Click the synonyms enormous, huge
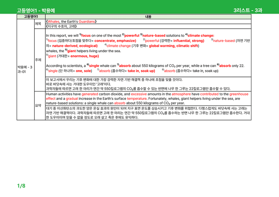The image size is (279, 197). pos(85,56)
